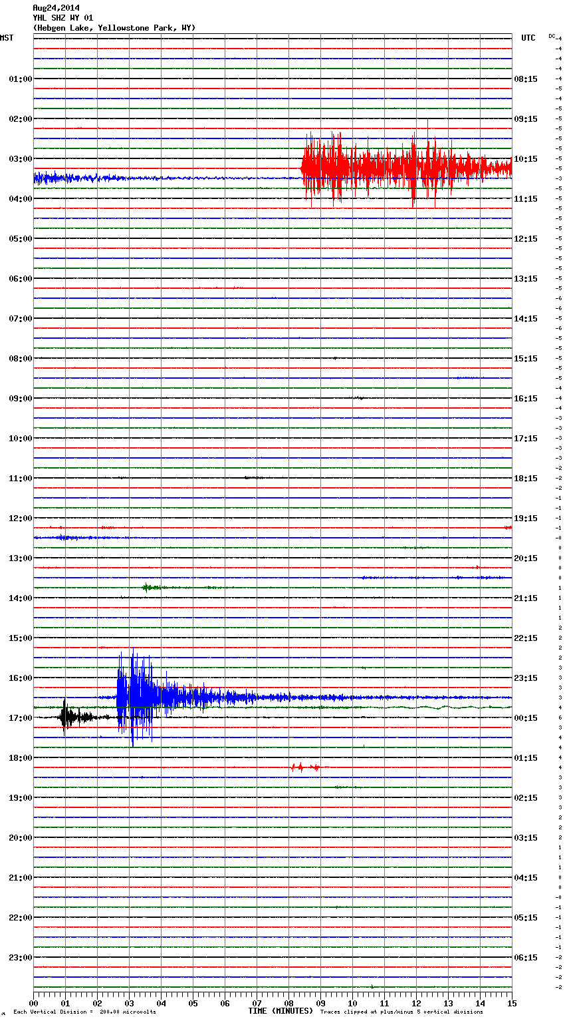
Task: Select the 13:00 MST row label
Action: [x=20, y=558]
